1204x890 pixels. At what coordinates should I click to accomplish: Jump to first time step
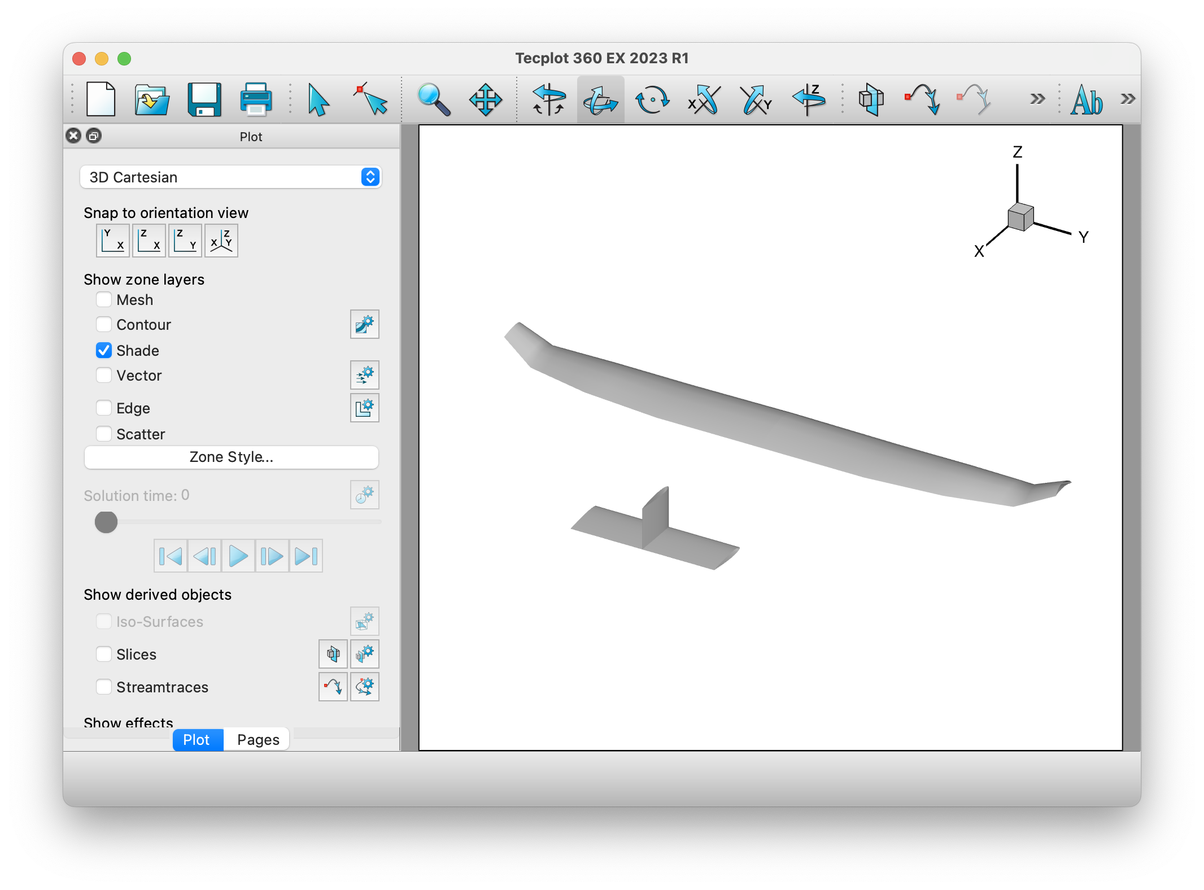point(171,556)
